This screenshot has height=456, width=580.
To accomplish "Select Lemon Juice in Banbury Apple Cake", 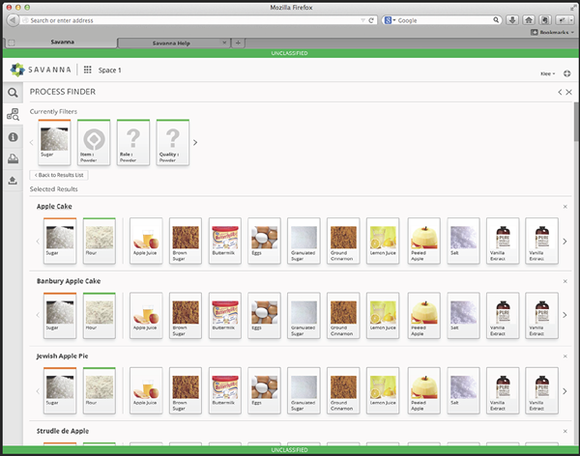I will click(383, 316).
